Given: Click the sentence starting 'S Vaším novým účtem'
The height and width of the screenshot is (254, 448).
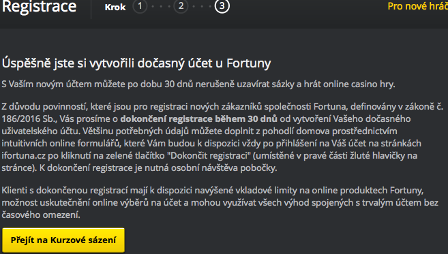Looking at the screenshot, I should 198,84.
